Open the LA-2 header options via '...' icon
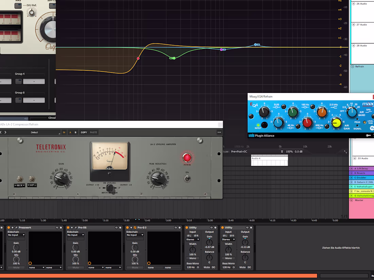Screen dimensions: 374x280 [219, 132]
